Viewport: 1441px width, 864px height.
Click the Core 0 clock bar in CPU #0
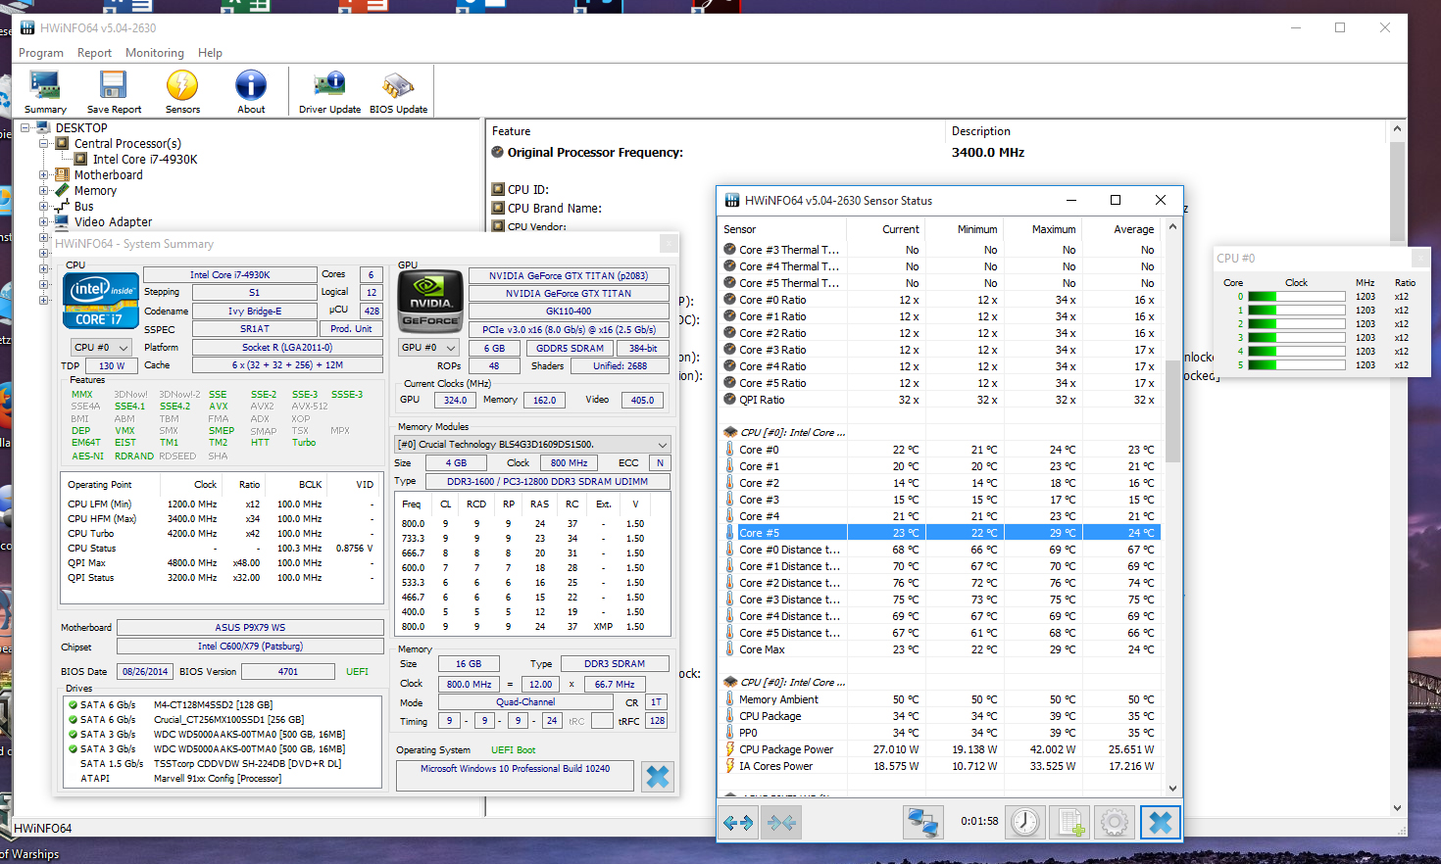[x=1296, y=296]
